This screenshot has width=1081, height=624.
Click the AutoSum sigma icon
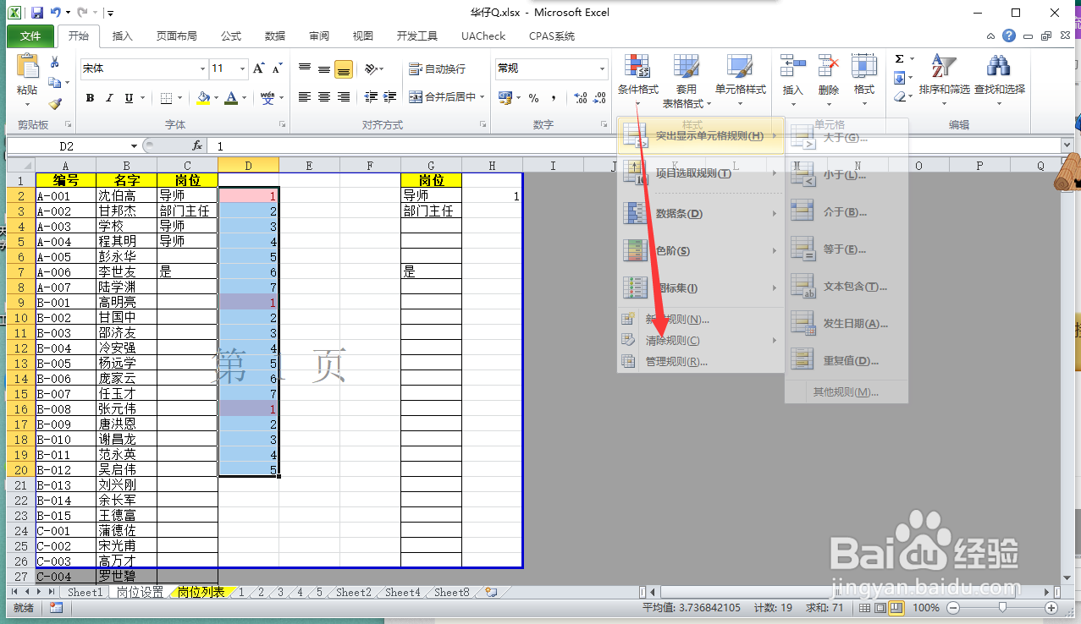pyautogui.click(x=899, y=59)
